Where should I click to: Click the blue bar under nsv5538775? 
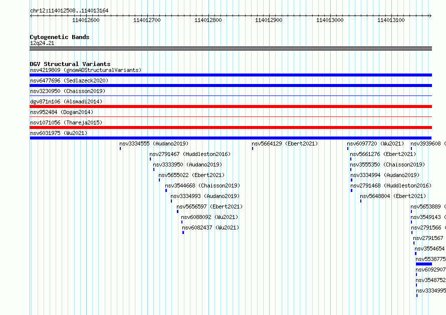424,264
